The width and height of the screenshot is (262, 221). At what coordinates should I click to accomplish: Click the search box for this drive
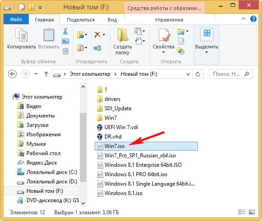coord(231,74)
